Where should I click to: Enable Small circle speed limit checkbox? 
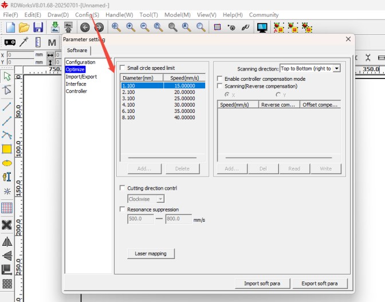point(122,68)
